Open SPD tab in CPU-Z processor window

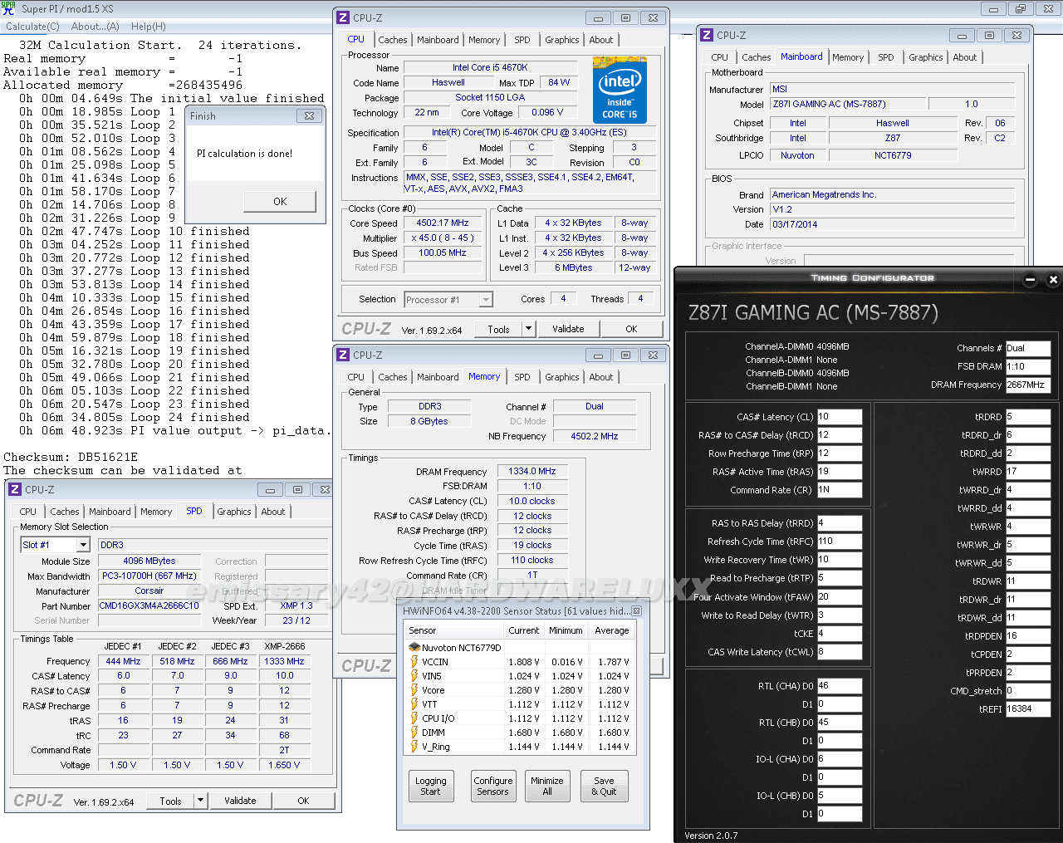click(522, 40)
